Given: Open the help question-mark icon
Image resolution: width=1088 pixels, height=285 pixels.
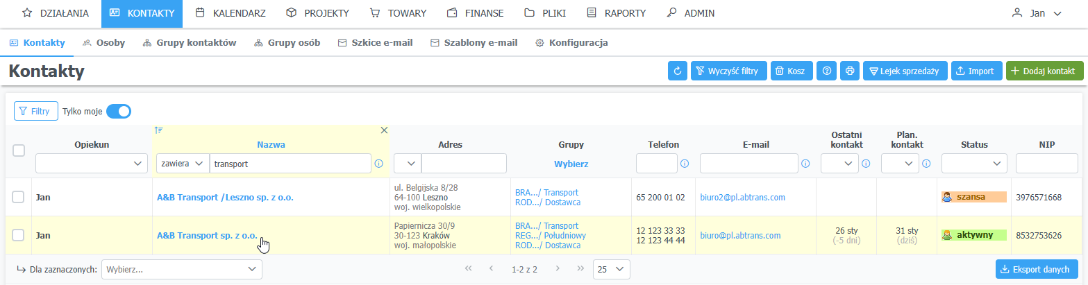Looking at the screenshot, I should 826,71.
